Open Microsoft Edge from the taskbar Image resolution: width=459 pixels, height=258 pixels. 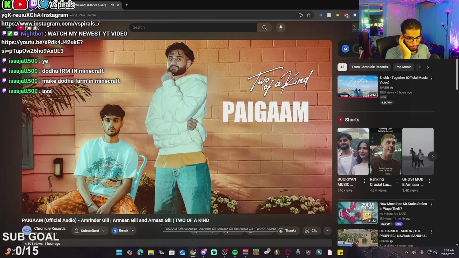(x=140, y=252)
